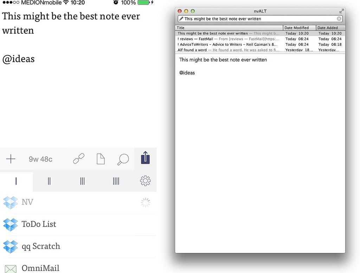Viewport: 360px width, 273px height.
Task: Open settings gear icon
Action: [145, 181]
